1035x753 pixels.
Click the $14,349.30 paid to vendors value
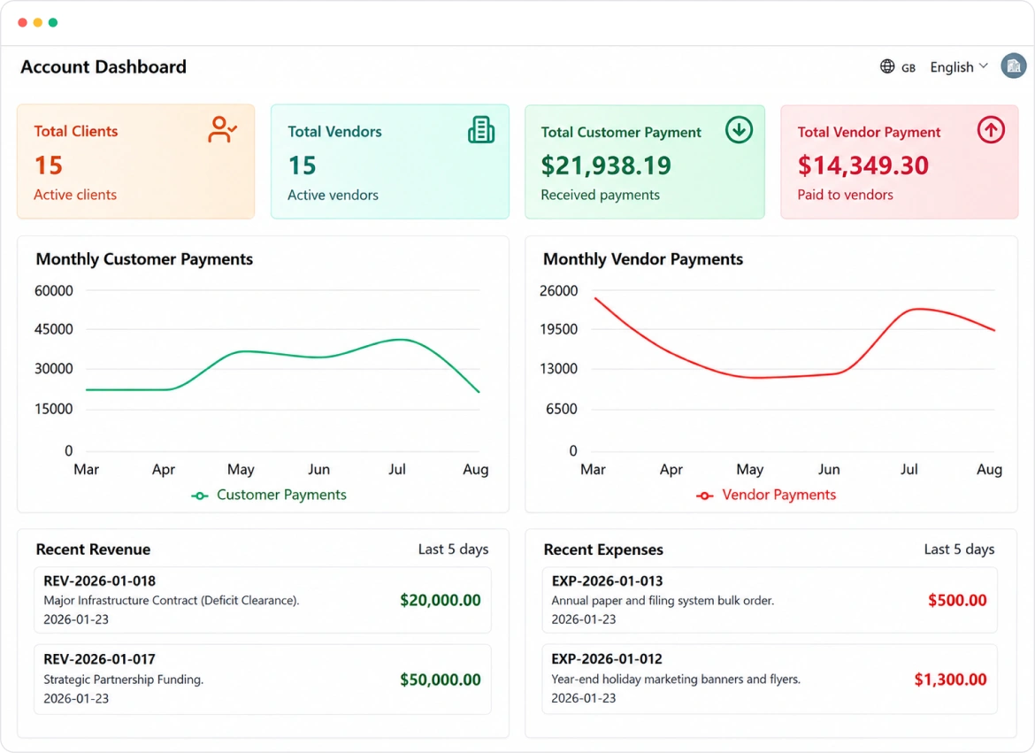862,165
